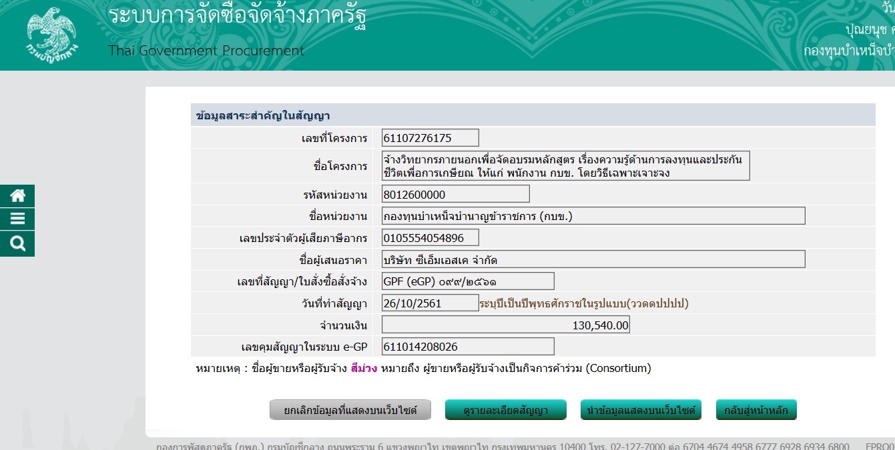Focus the ชื่อหน่วยงาน agency name field
The width and height of the screenshot is (895, 450).
click(593, 216)
